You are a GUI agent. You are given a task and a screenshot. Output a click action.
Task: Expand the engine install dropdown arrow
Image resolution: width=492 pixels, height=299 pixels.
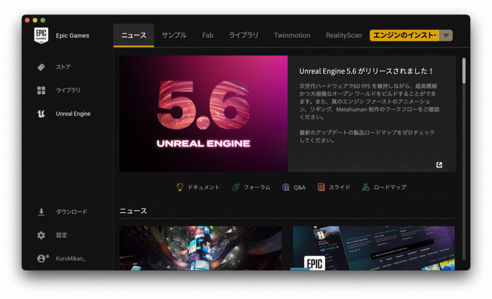pyautogui.click(x=446, y=35)
